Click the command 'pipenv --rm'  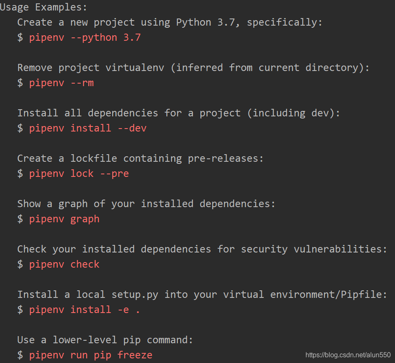point(61,83)
